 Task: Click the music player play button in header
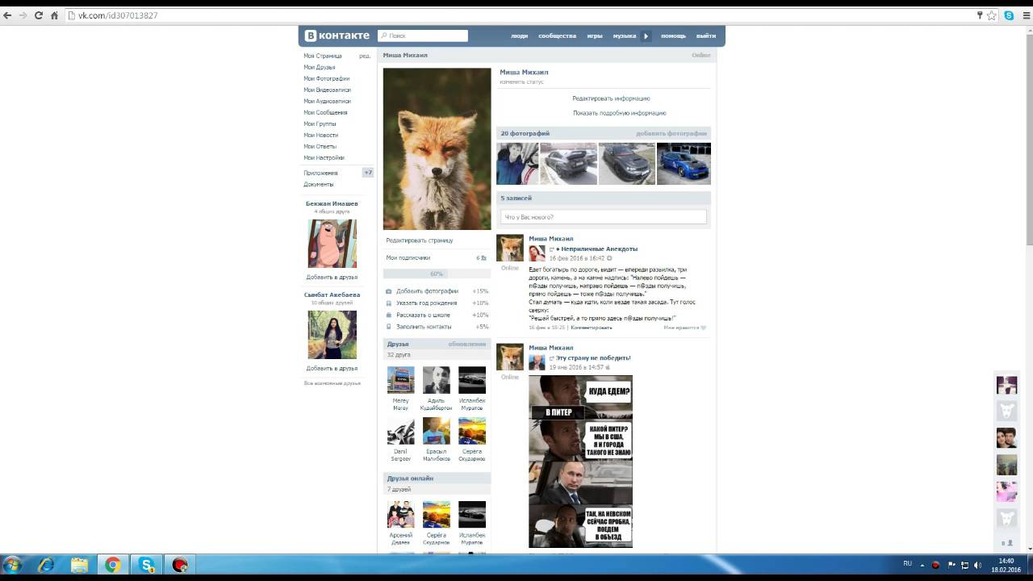pos(646,36)
